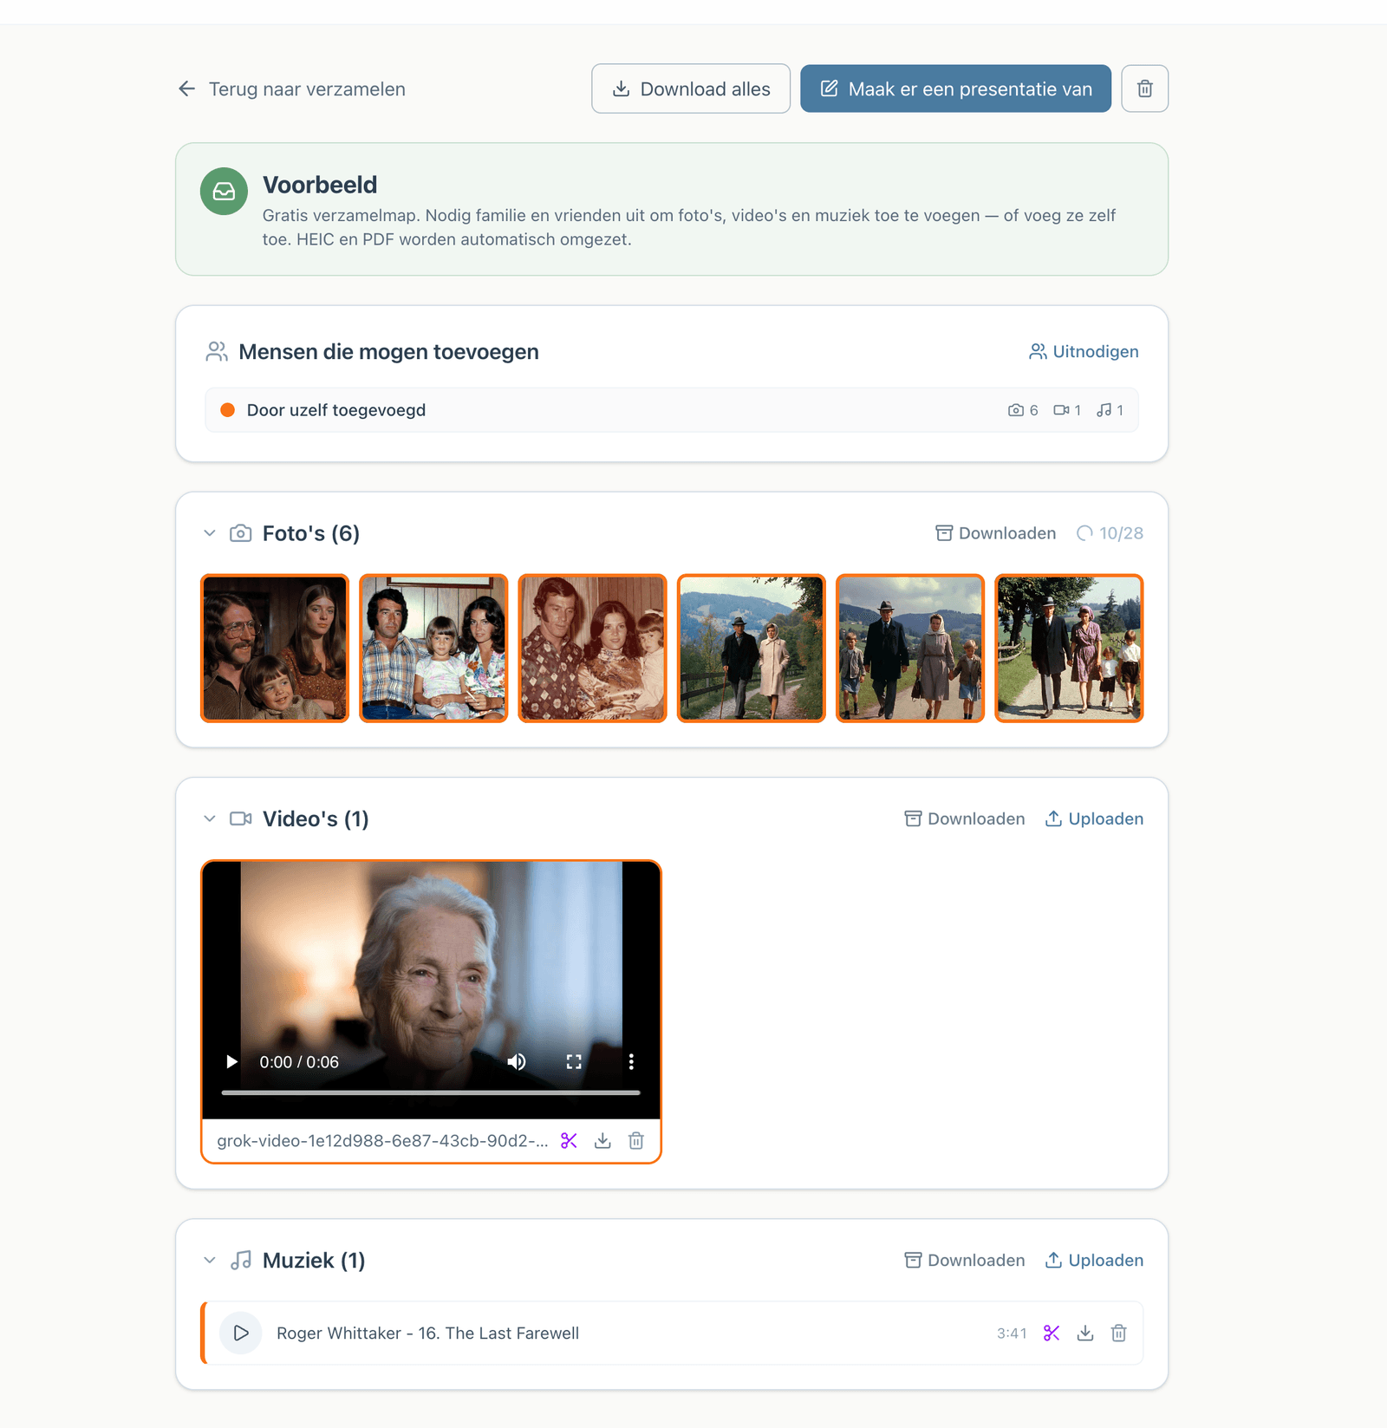
Task: Download the Last Farewell track
Action: point(1085,1333)
